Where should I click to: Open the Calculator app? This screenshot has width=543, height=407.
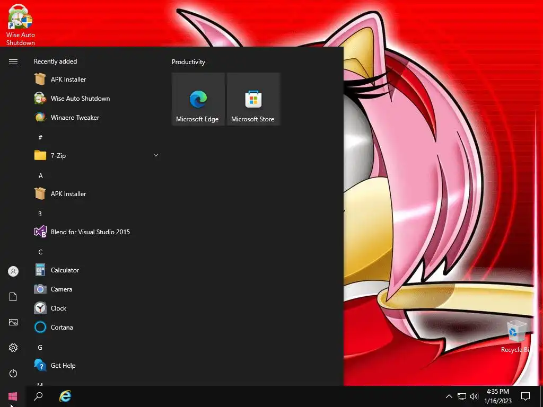point(97,270)
